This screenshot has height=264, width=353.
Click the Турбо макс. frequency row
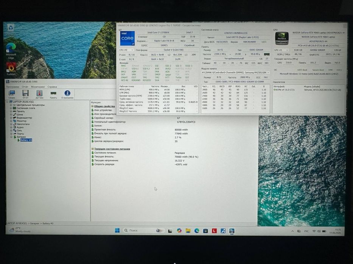[x=158, y=99]
